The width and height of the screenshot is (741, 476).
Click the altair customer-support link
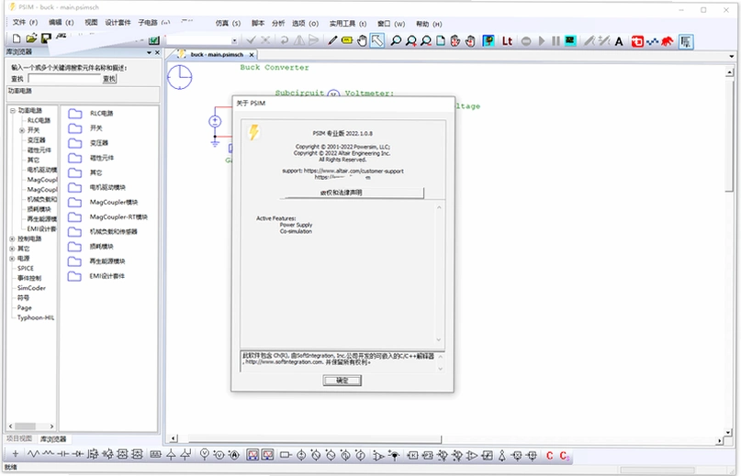354,171
